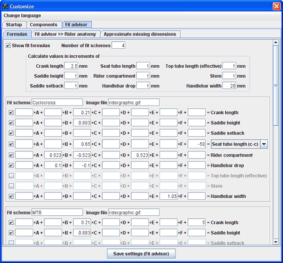The height and width of the screenshot is (263, 283).
Task: Uncheck MTB Saddle height formula checkbox
Action: click(11, 233)
